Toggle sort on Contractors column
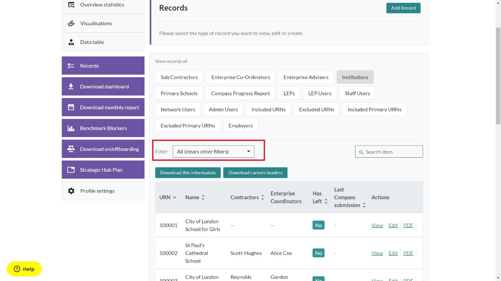 [x=263, y=197]
